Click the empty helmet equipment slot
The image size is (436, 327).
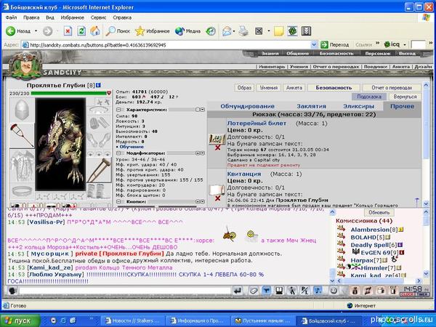coord(22,110)
